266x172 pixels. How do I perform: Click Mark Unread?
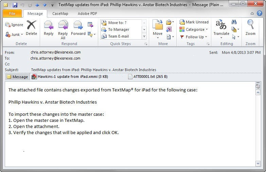point(194,22)
